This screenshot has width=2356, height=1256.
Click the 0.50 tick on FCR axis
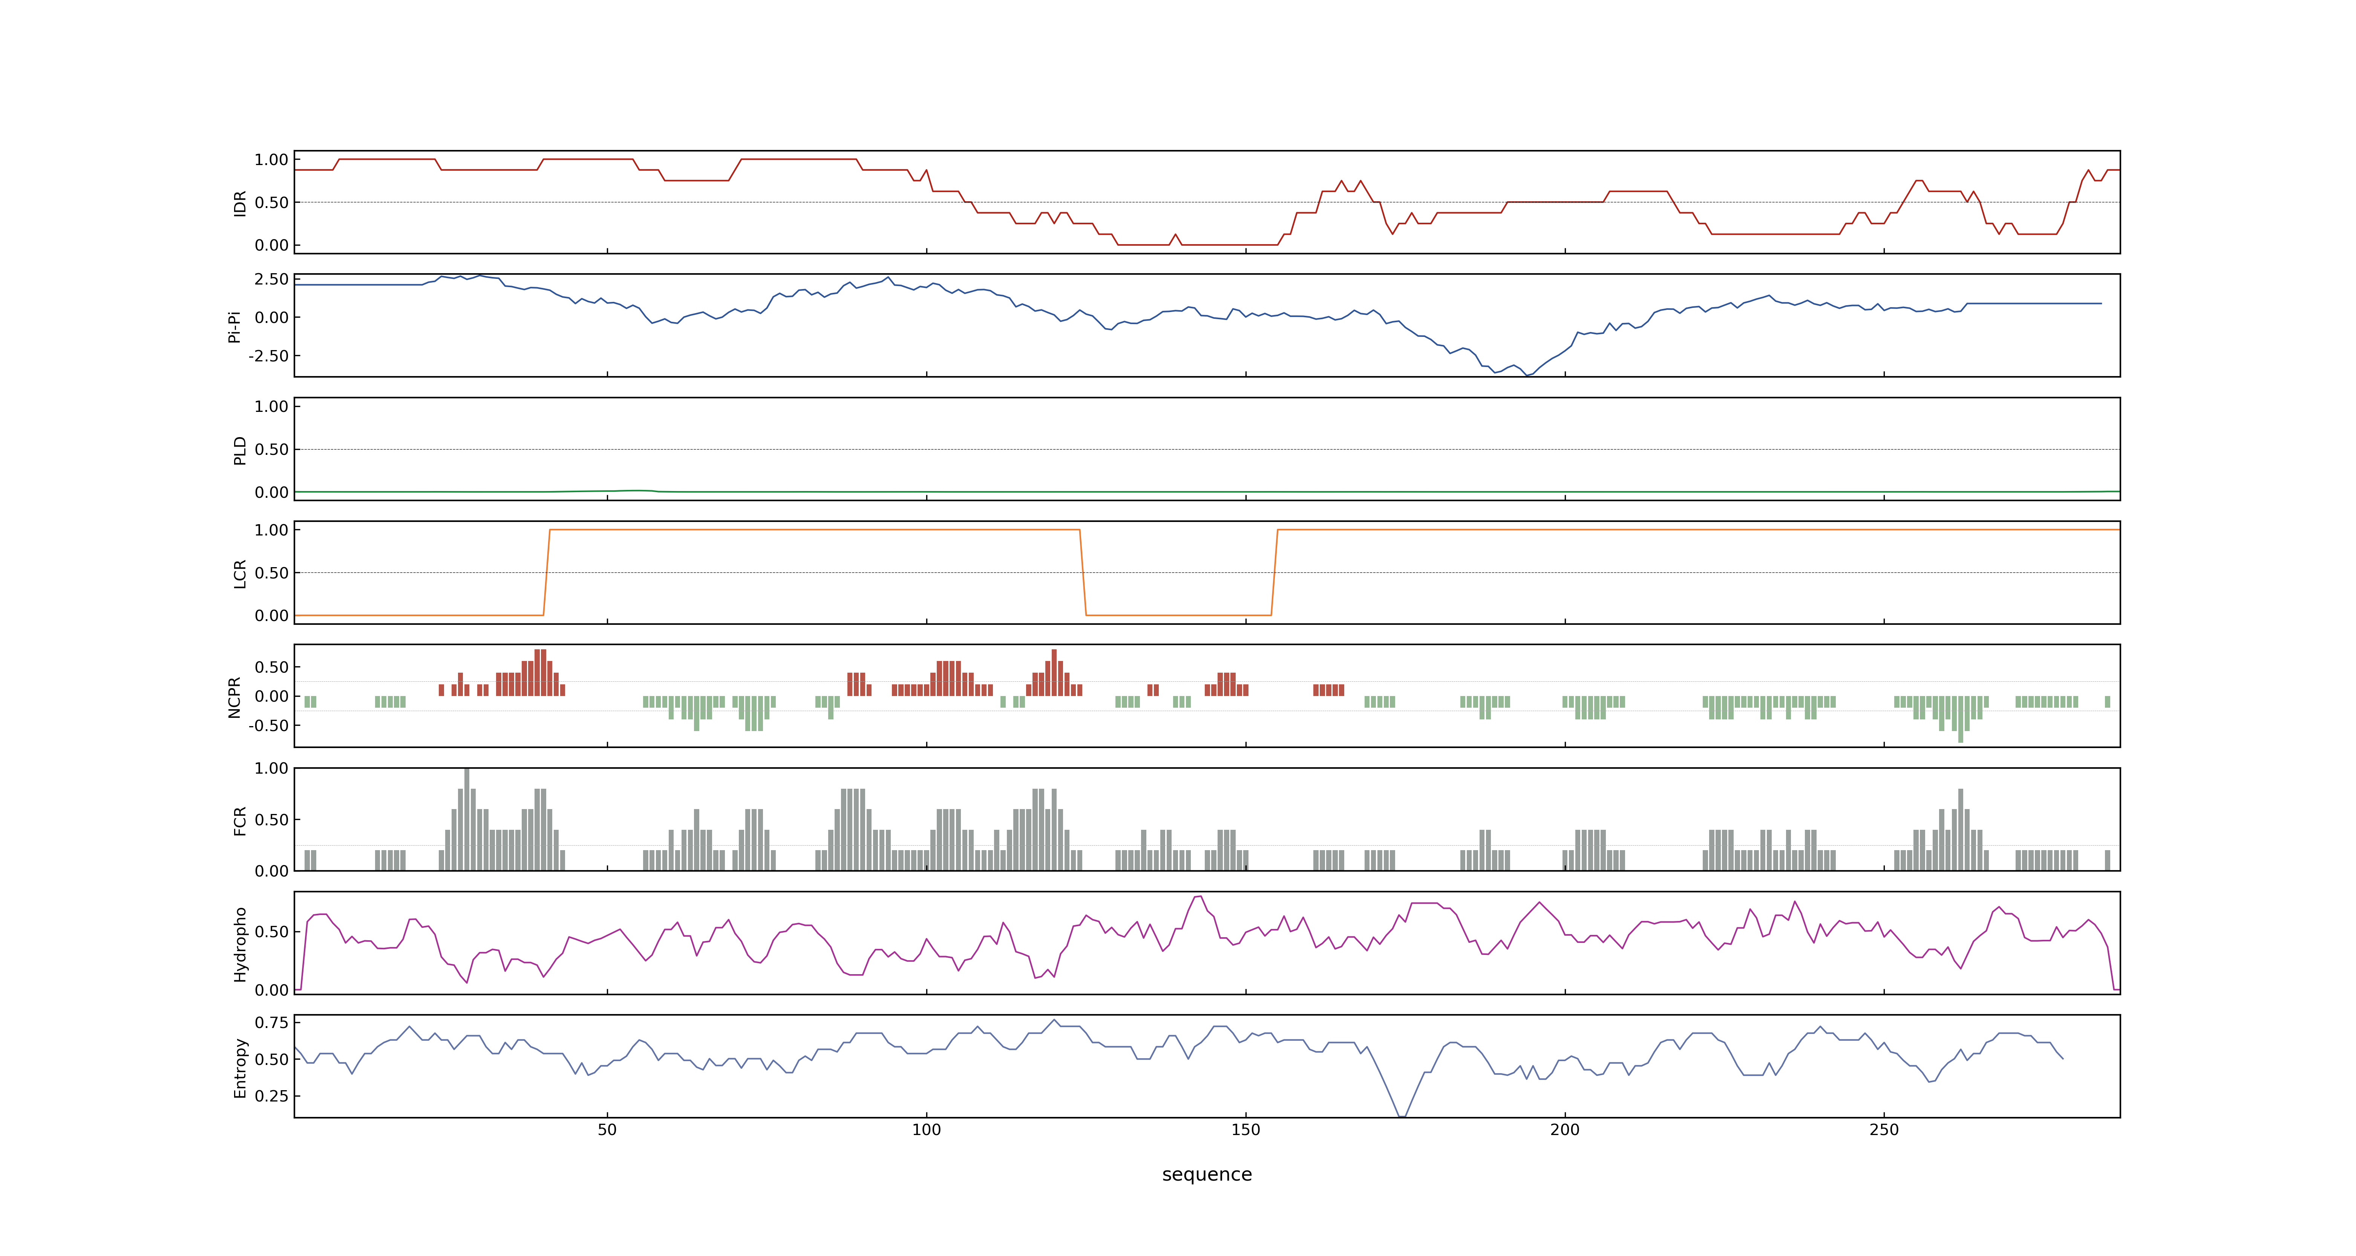click(272, 820)
